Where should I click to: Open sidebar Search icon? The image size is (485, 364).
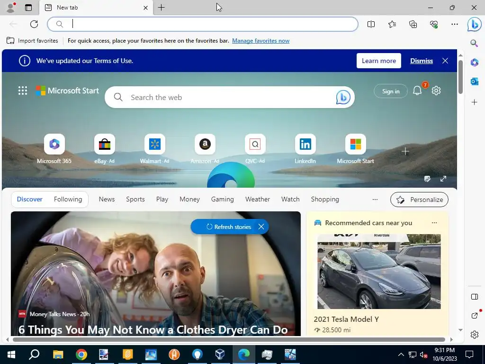(474, 43)
